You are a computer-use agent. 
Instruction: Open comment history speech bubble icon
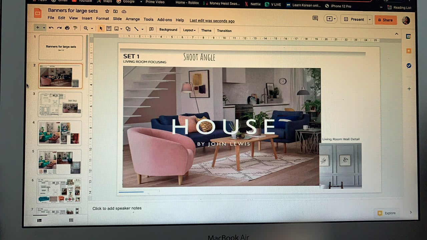315,18
